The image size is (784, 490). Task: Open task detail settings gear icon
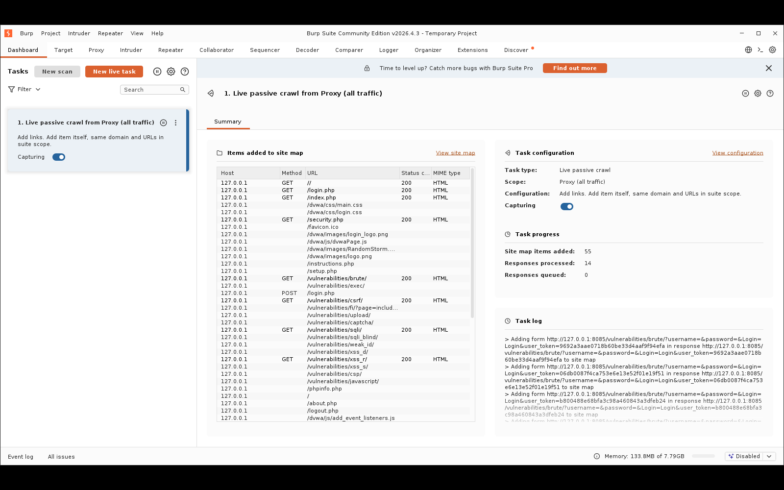[758, 93]
